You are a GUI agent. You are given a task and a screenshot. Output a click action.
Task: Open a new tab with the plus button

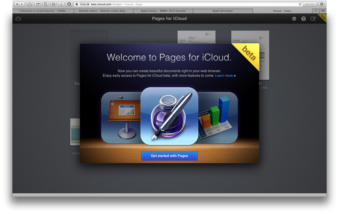point(316,11)
